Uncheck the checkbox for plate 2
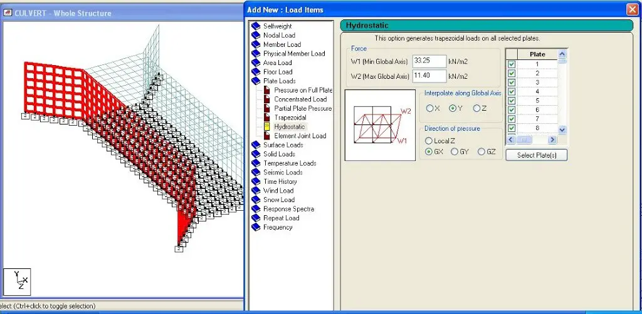Screen dimensions: 642x314 click(x=512, y=73)
